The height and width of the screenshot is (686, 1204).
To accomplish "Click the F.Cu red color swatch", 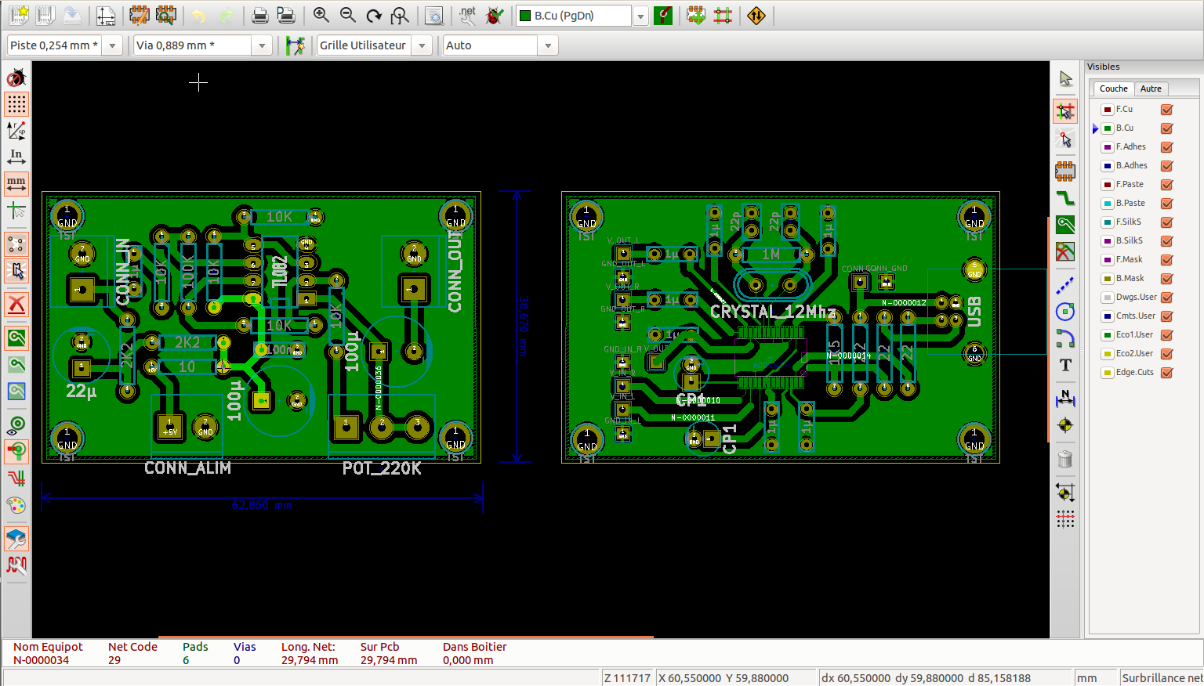I will pos(1108,110).
